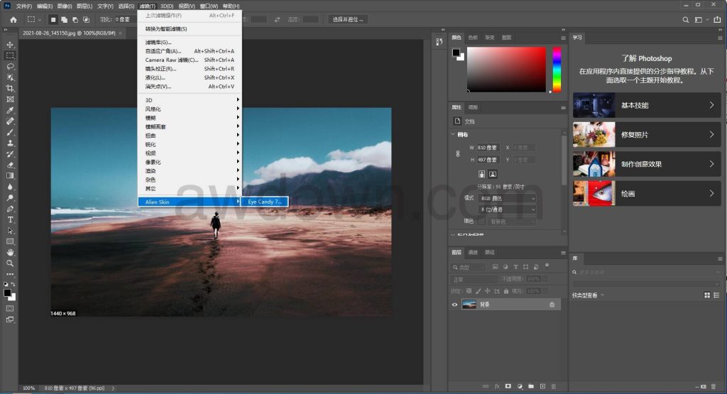The width and height of the screenshot is (727, 394).
Task: Activate the Horizontal Type tool
Action: (10, 219)
